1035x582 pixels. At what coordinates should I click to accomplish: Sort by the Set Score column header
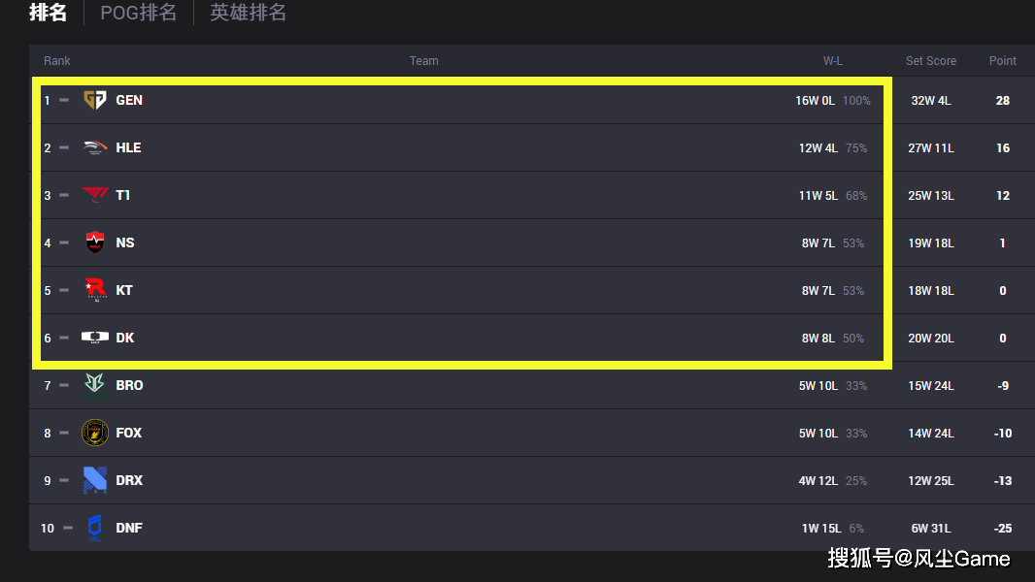931,61
